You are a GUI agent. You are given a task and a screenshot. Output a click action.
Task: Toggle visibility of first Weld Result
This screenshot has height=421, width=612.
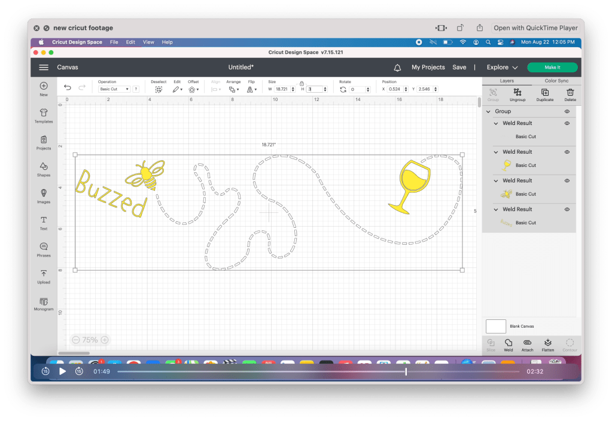(x=567, y=123)
